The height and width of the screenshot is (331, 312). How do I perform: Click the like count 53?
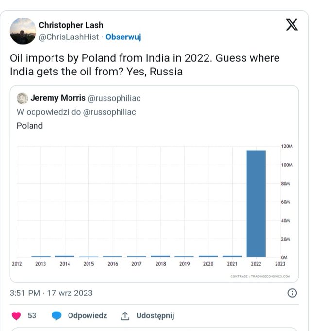[32, 316]
